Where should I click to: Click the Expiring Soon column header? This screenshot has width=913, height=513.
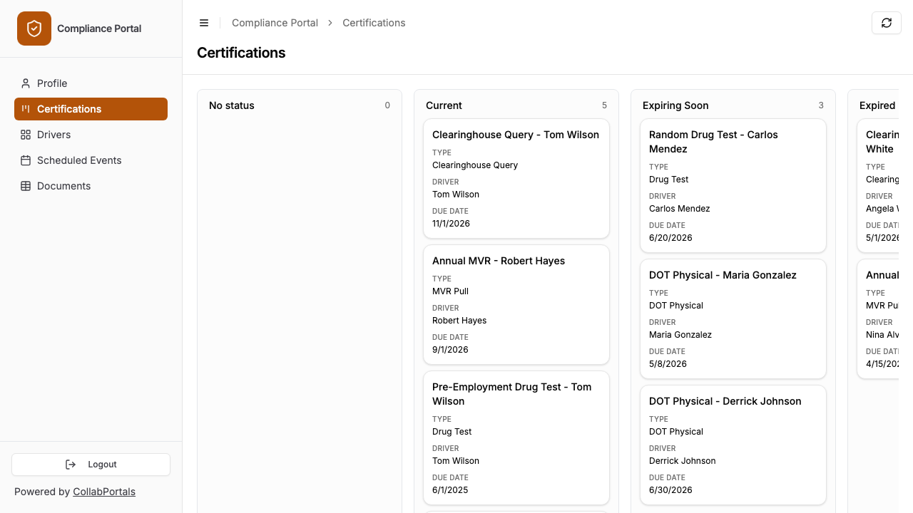675,105
